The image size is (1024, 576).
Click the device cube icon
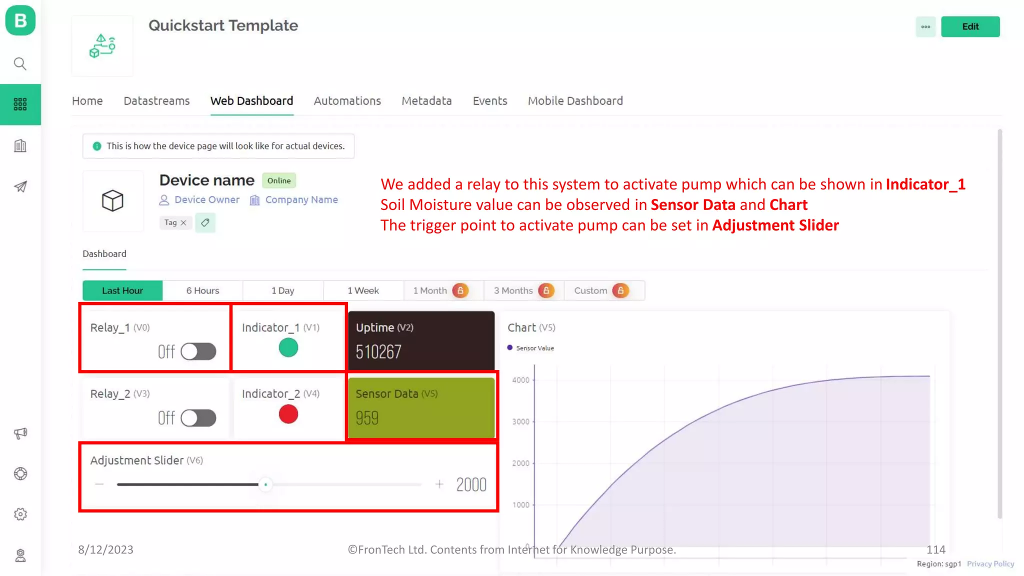coord(112,200)
